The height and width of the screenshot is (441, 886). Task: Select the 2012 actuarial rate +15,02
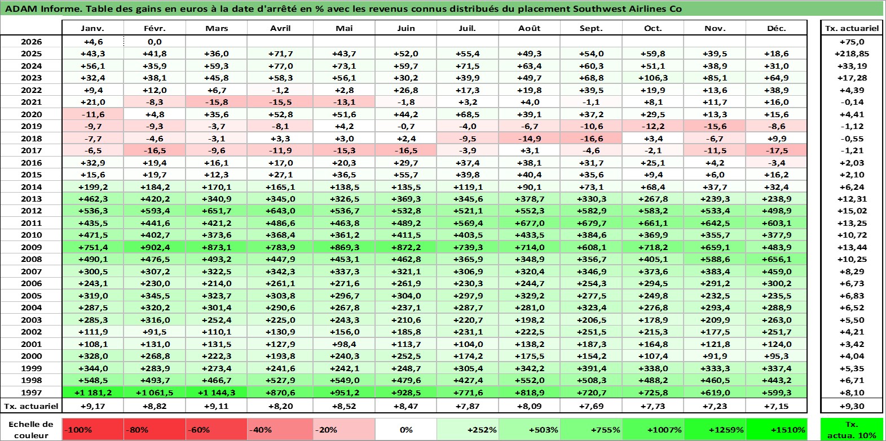[852, 211]
